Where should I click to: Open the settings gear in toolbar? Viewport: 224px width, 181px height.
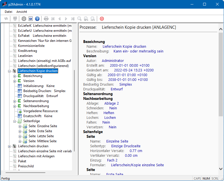click(x=24, y=19)
